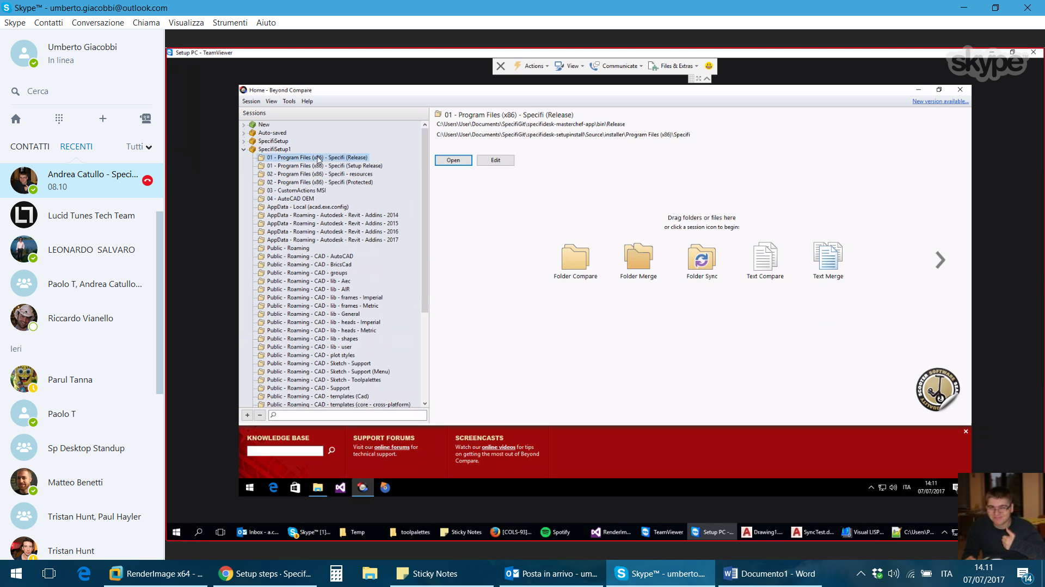Open Edge browser in the remote taskbar
Screen dimensions: 1045x587
(273, 488)
